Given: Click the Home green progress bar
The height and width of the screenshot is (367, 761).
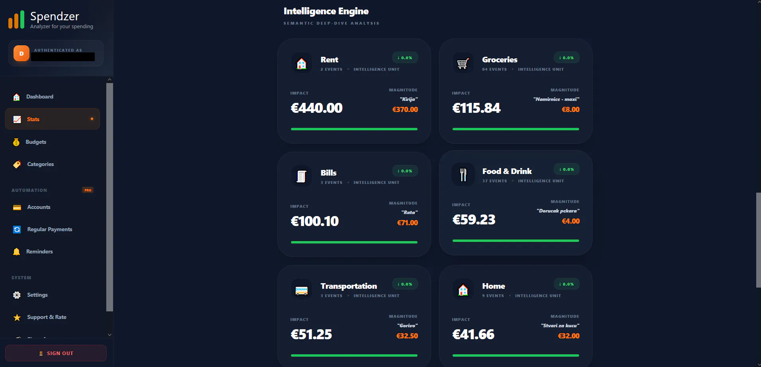Looking at the screenshot, I should coord(516,355).
